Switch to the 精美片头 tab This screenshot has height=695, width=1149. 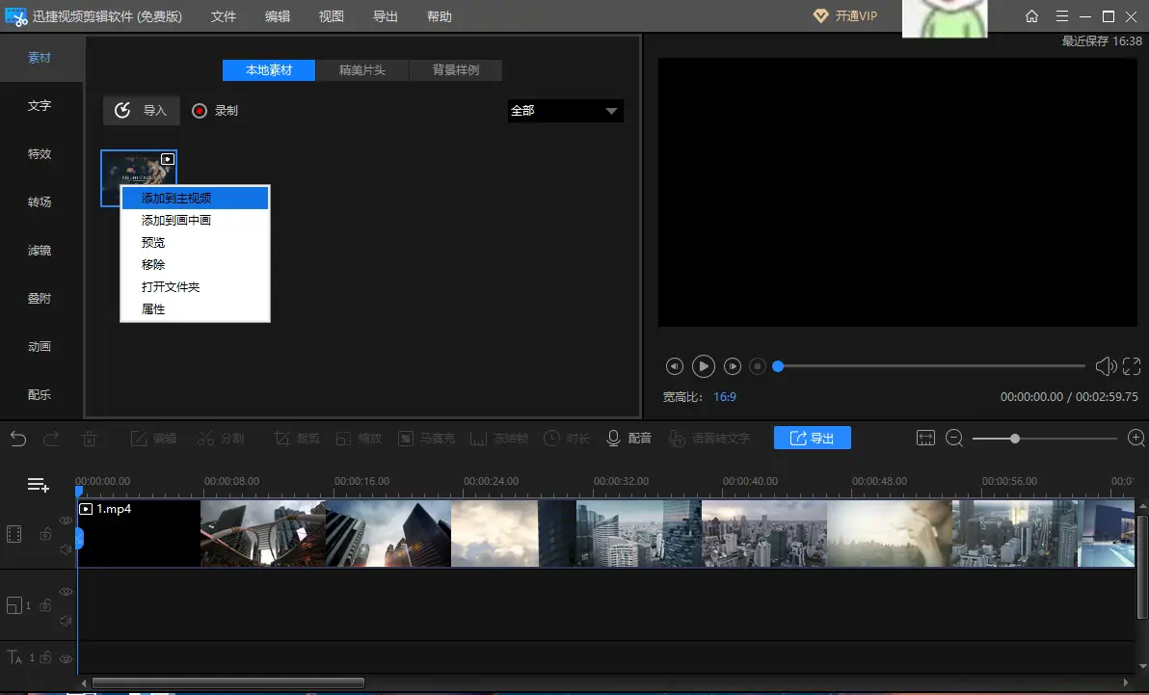pos(362,70)
